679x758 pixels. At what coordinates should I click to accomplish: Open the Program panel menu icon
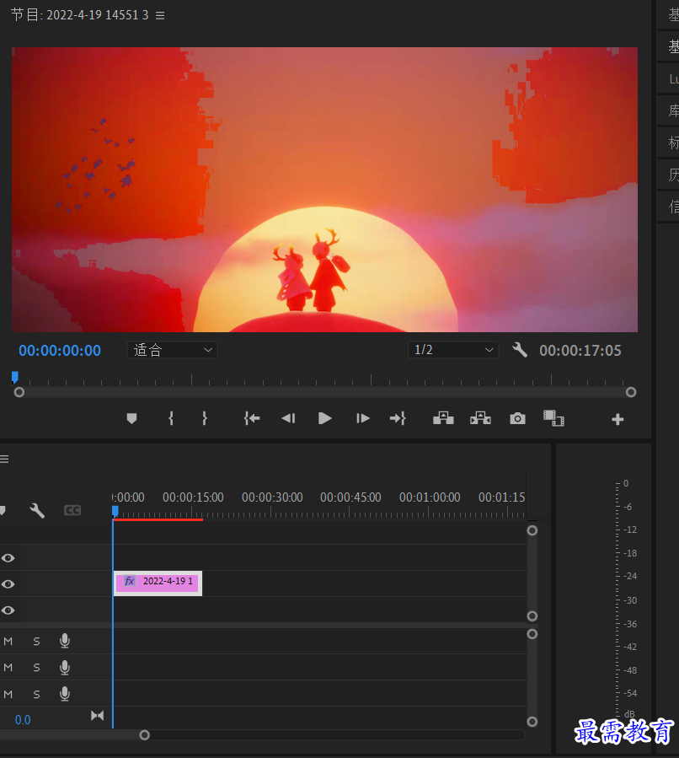tap(160, 15)
